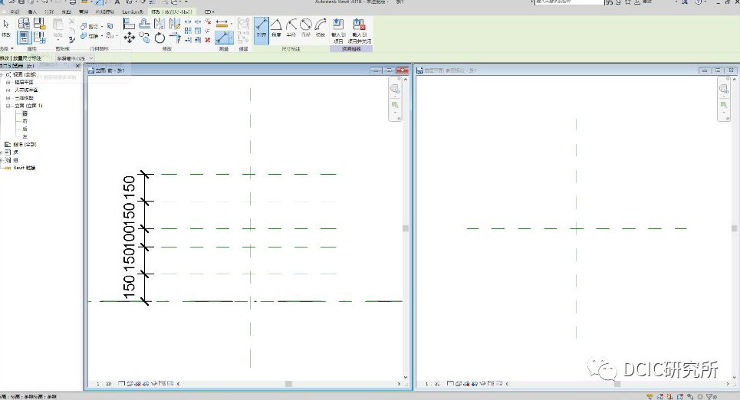
Task: Select the Angular dimension tool
Action: 276,28
